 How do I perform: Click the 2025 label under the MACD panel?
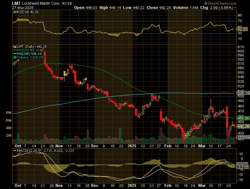coord(132,186)
